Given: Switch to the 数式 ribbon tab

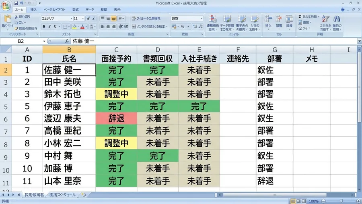Looking at the screenshot, I should pyautogui.click(x=76, y=10).
